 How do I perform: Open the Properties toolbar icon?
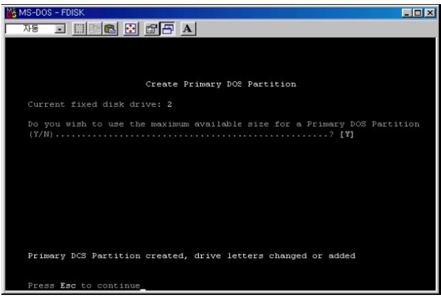[151, 29]
